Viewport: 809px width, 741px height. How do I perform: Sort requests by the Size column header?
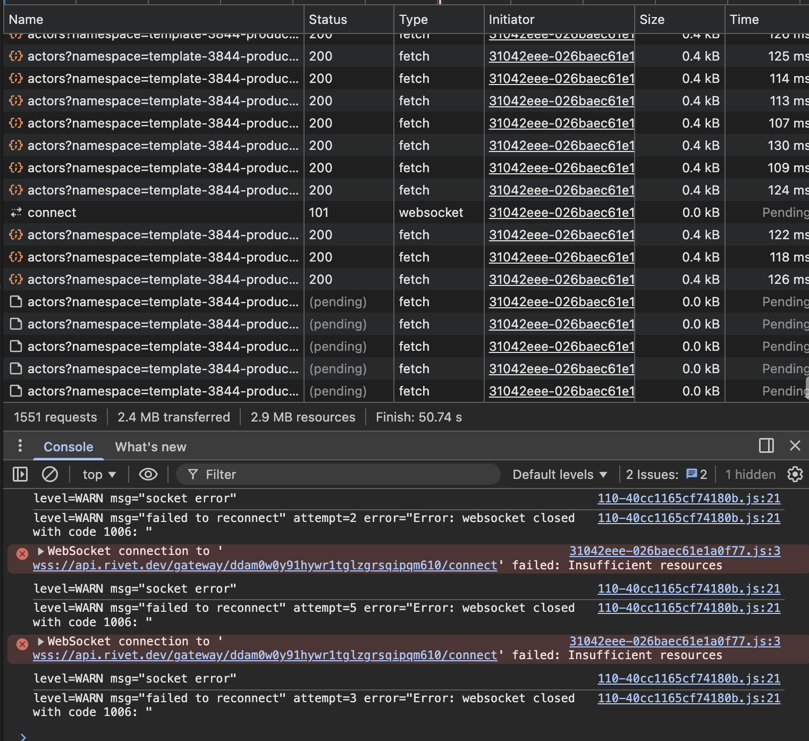point(652,20)
